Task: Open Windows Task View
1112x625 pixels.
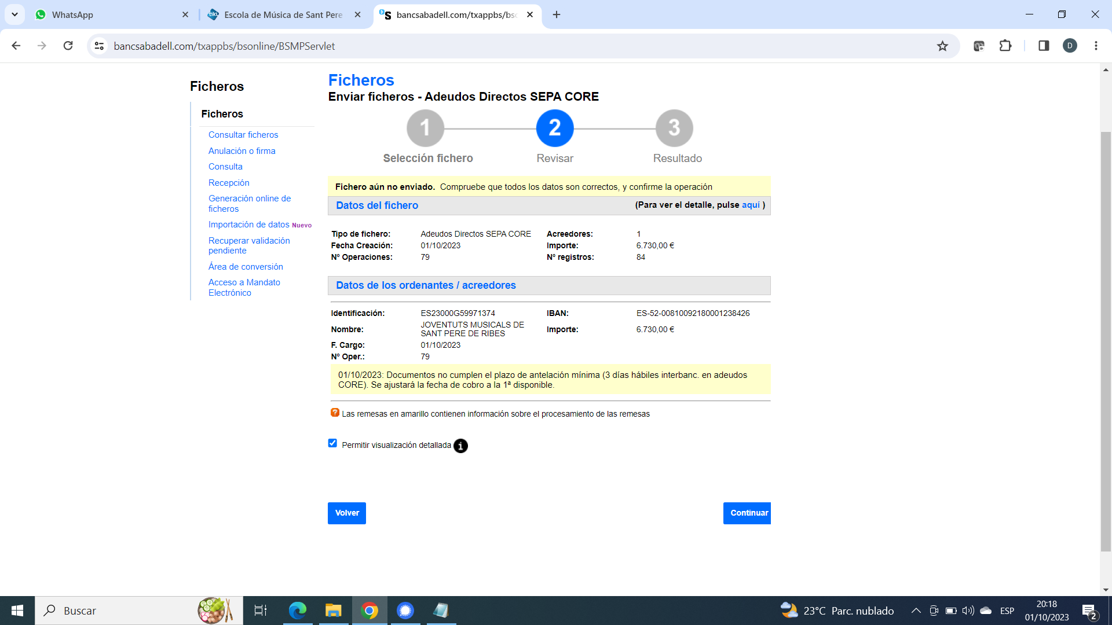Action: [x=261, y=611]
